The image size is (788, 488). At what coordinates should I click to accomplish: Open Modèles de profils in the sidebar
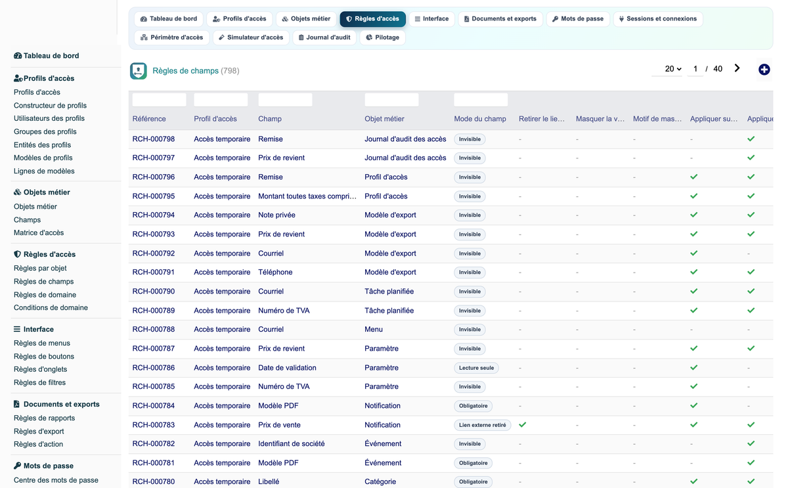(43, 158)
